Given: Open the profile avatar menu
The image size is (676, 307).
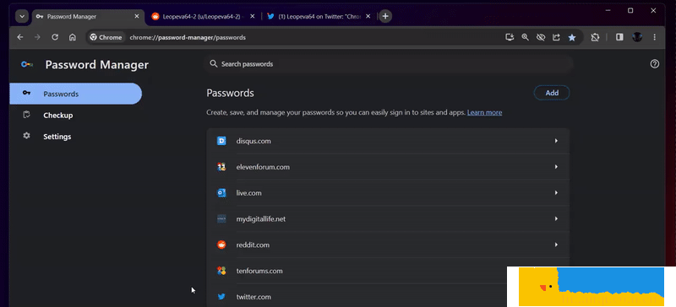Looking at the screenshot, I should pos(637,37).
